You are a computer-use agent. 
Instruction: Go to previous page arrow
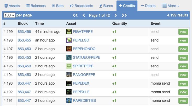coord(84,15)
